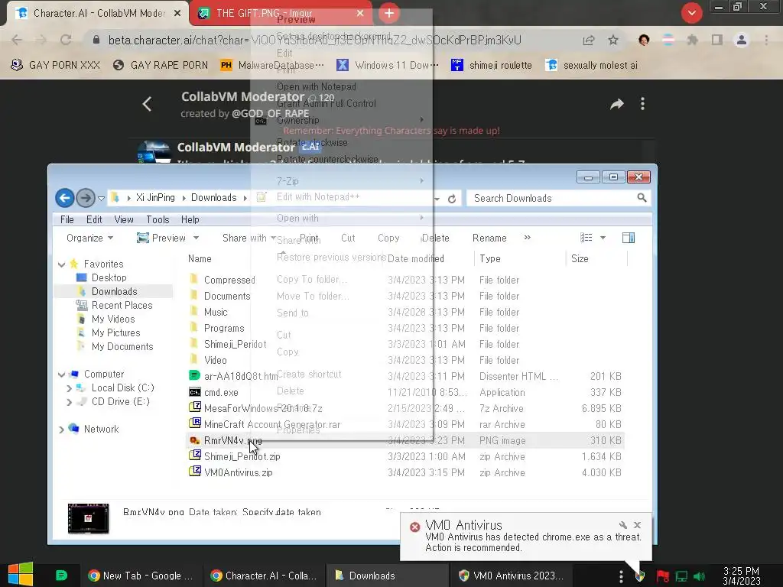Switch to THE GIFT.PNG Imgur tab
Screen dimensions: 783x587
(x=281, y=14)
